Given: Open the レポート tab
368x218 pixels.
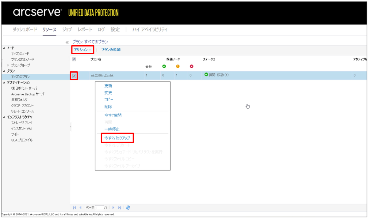Looking at the screenshot, I should point(85,30).
